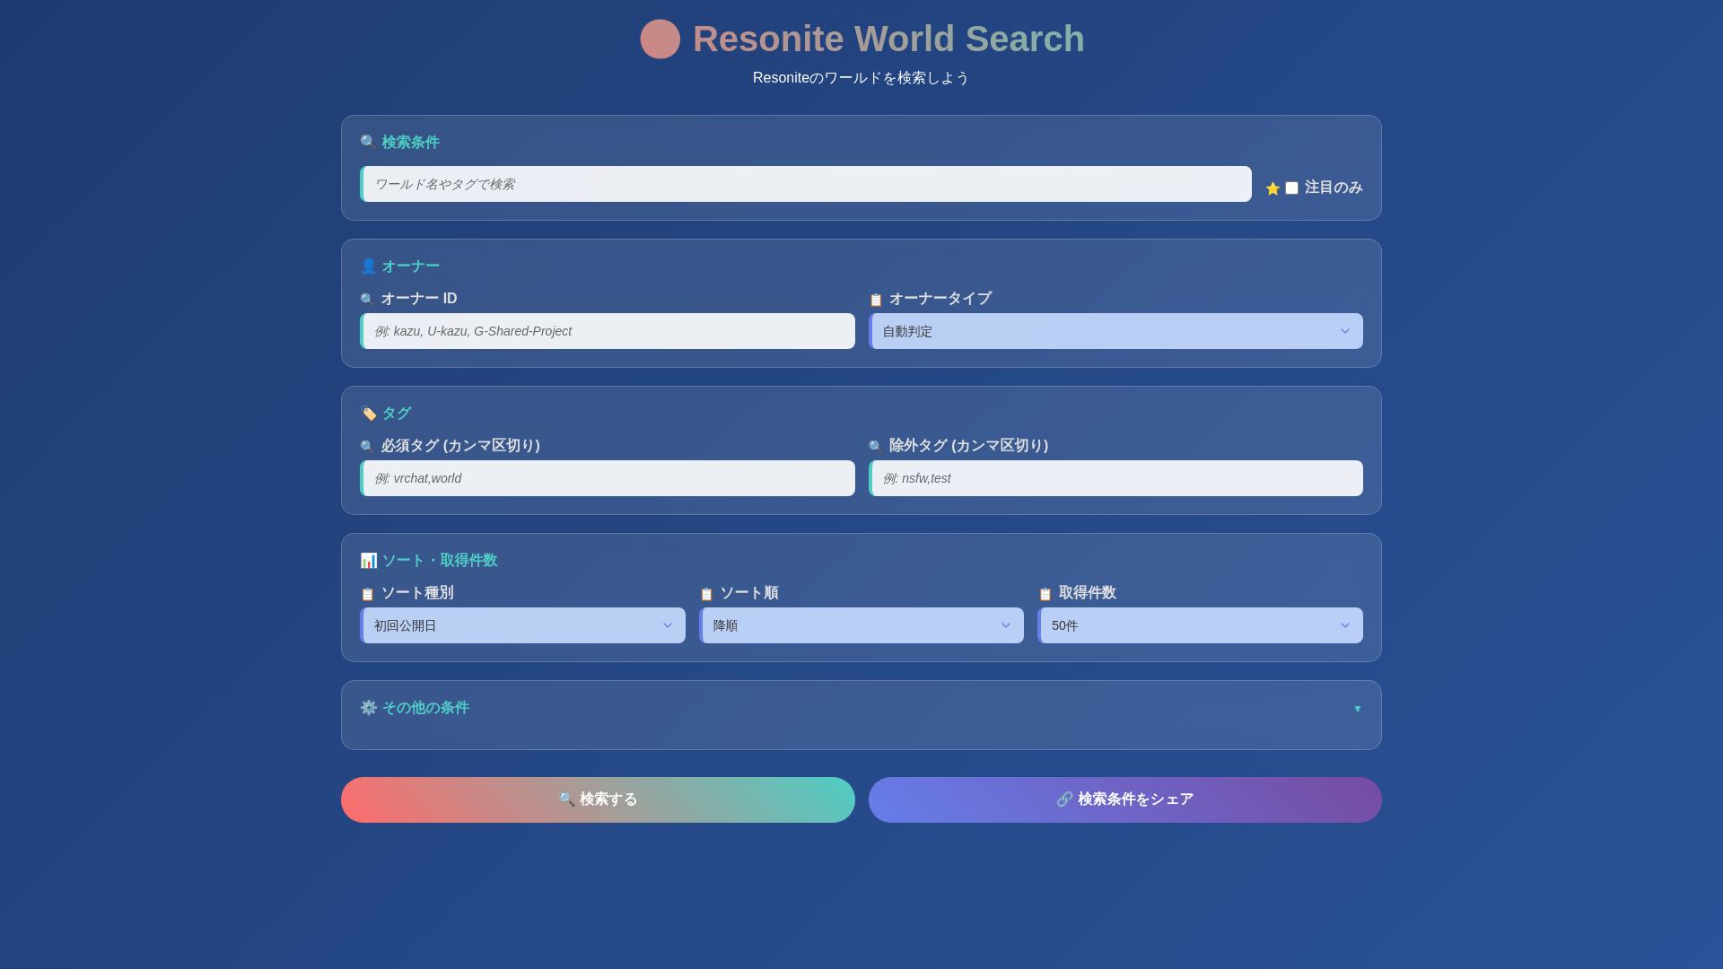Image resolution: width=1723 pixels, height=969 pixels.
Task: Click the 検索条件をシェア share button
Action: tap(1125, 799)
